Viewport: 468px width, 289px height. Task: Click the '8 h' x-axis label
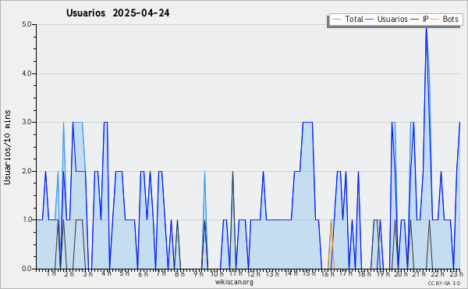[179, 274]
